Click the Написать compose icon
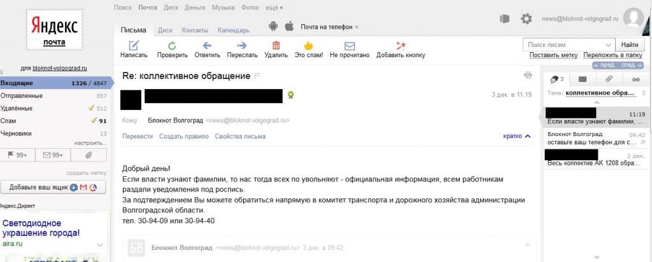The height and width of the screenshot is (262, 652). tap(134, 46)
